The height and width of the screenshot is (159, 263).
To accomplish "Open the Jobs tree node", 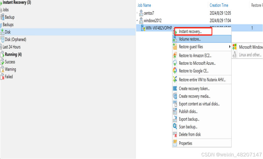I will [x=6, y=10].
